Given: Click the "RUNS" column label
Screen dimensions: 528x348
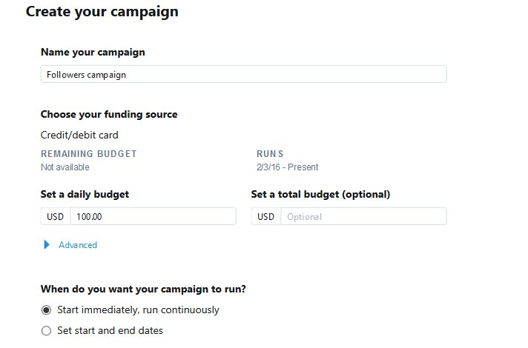Looking at the screenshot, I should (x=270, y=154).
